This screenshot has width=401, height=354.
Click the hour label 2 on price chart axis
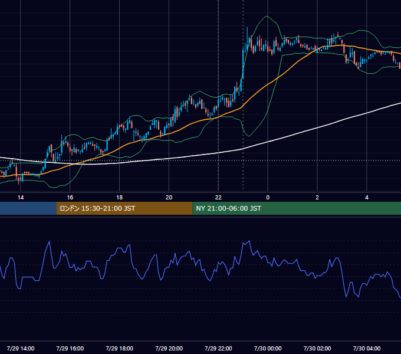pyautogui.click(x=317, y=198)
